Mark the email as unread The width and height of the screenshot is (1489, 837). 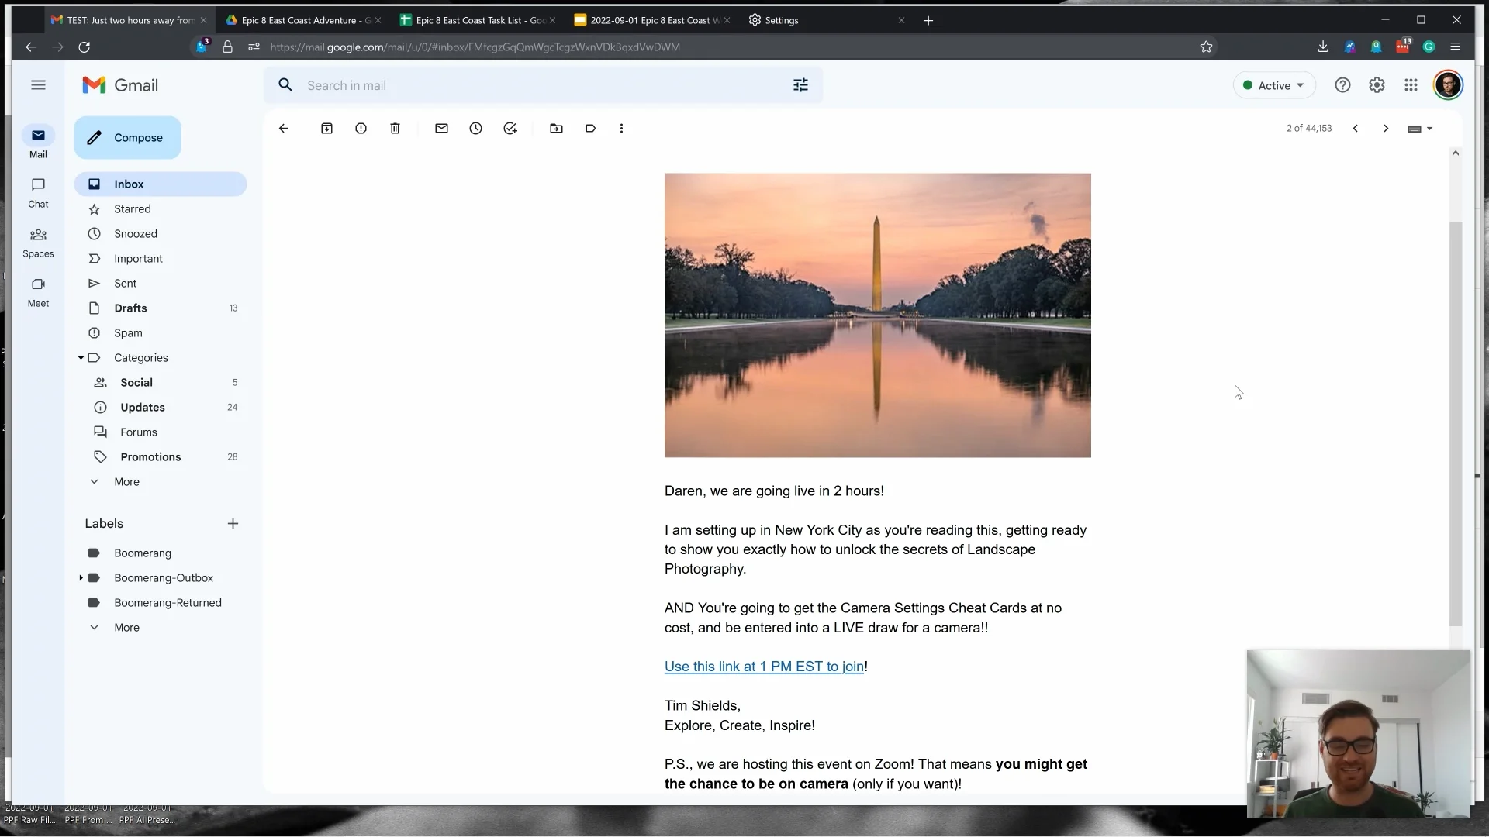click(441, 129)
